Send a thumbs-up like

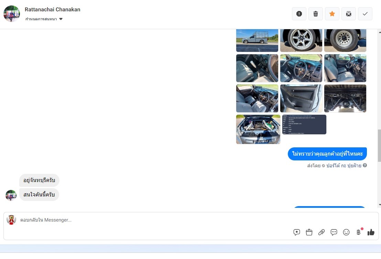click(x=371, y=232)
